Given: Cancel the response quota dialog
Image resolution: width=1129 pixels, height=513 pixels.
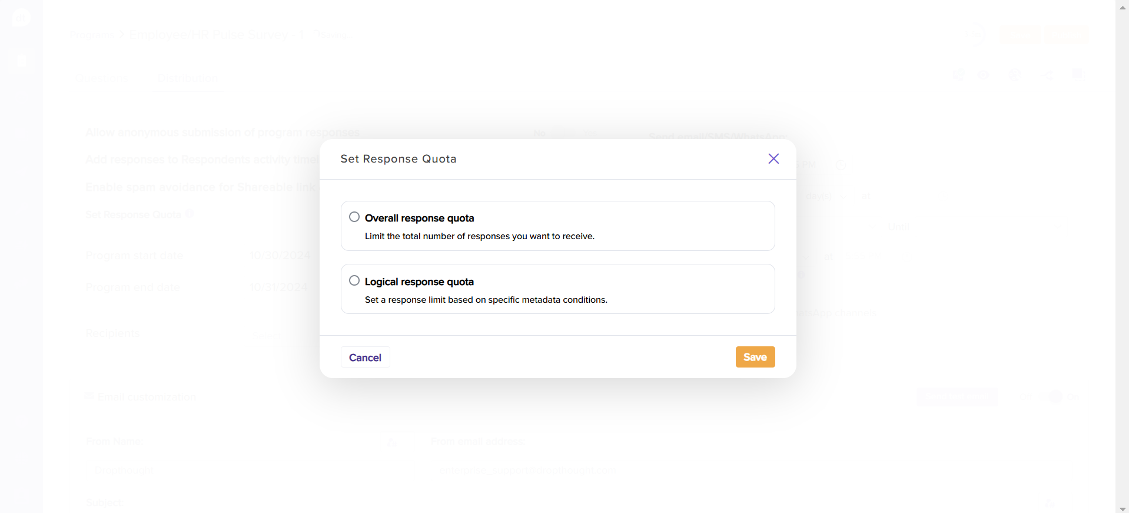Looking at the screenshot, I should click(x=365, y=357).
